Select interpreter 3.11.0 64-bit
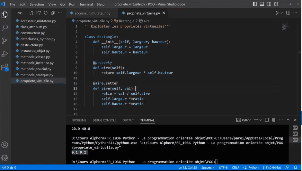Image resolution: width=302 pixels, height=171 pixels. (272, 167)
